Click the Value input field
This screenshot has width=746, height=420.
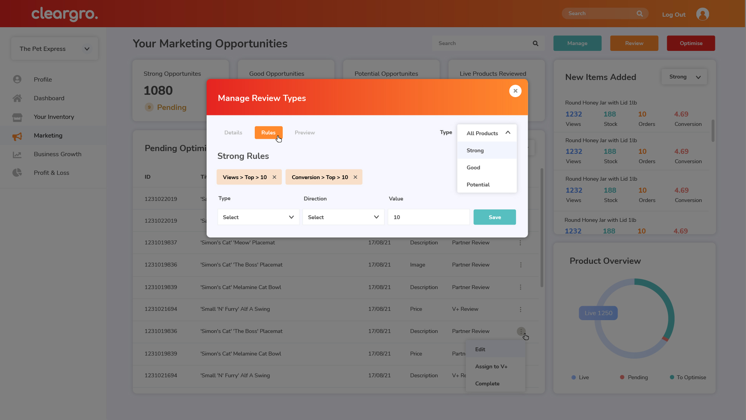point(428,217)
